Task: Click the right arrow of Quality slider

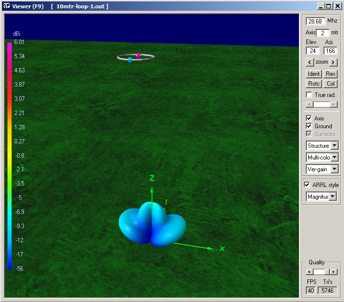Action: pos(334,272)
